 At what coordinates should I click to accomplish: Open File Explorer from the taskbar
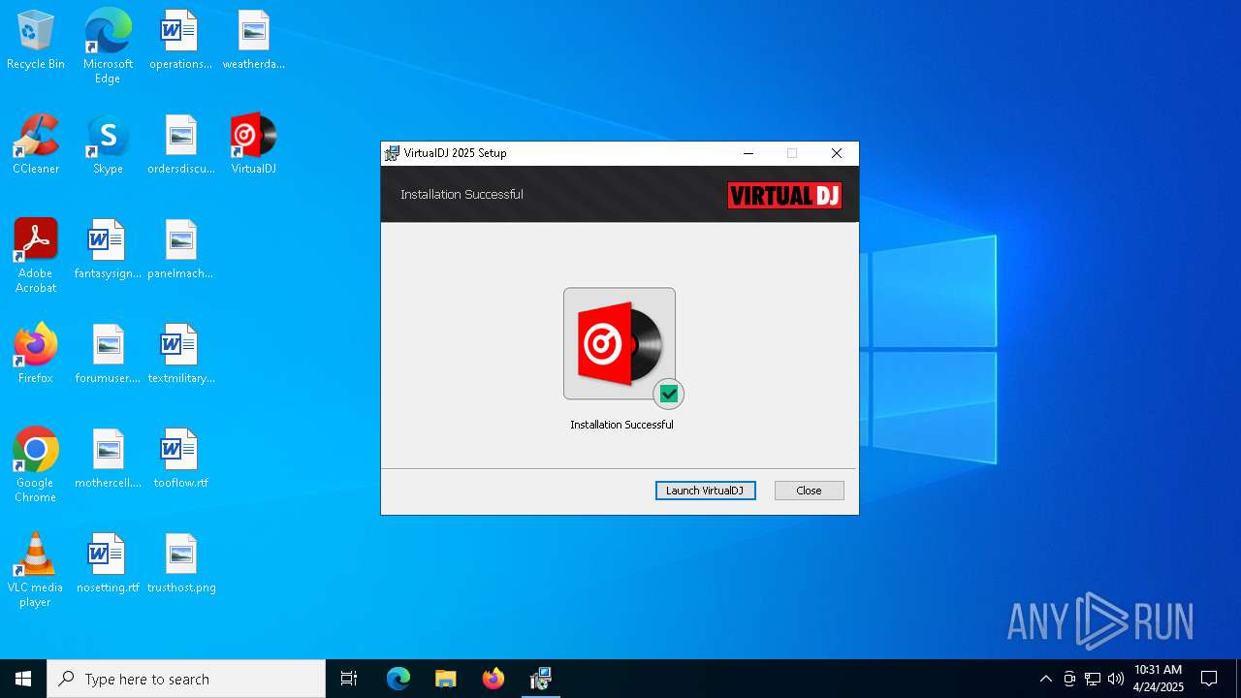(445, 679)
